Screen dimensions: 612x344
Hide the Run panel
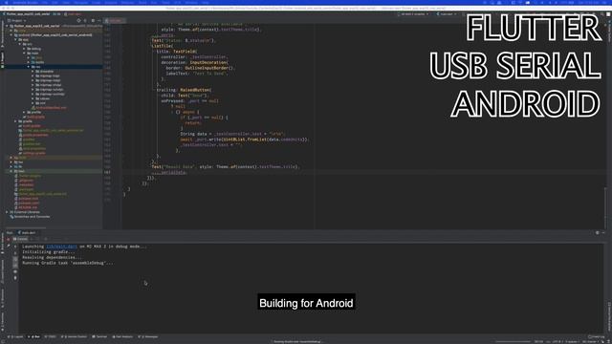point(603,233)
